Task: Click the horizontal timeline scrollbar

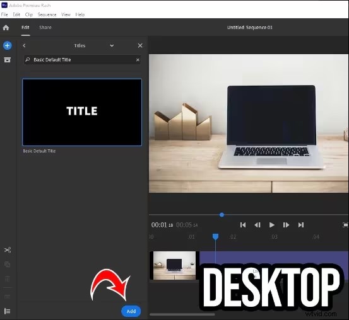Action: [182, 314]
